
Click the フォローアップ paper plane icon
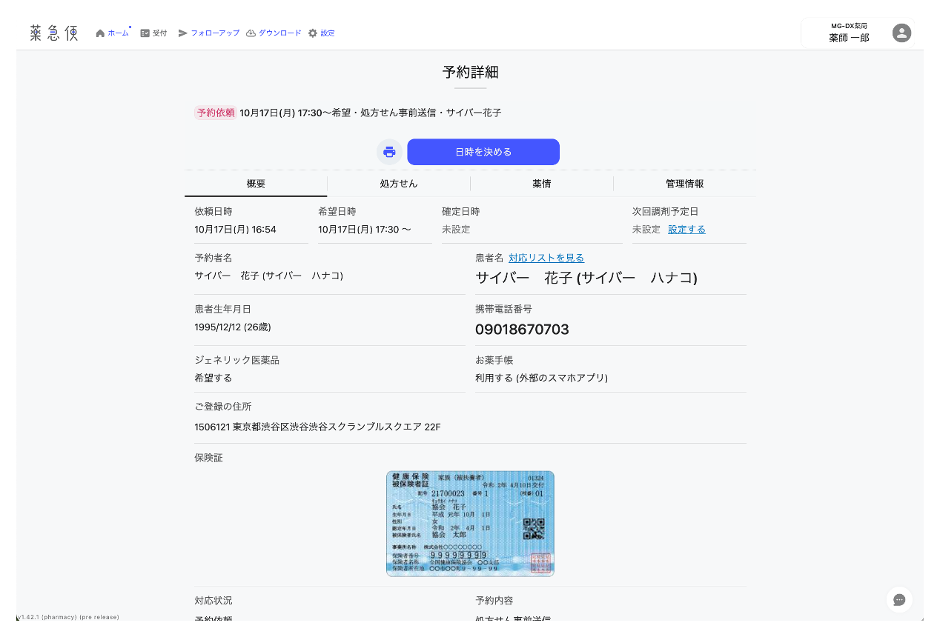182,33
